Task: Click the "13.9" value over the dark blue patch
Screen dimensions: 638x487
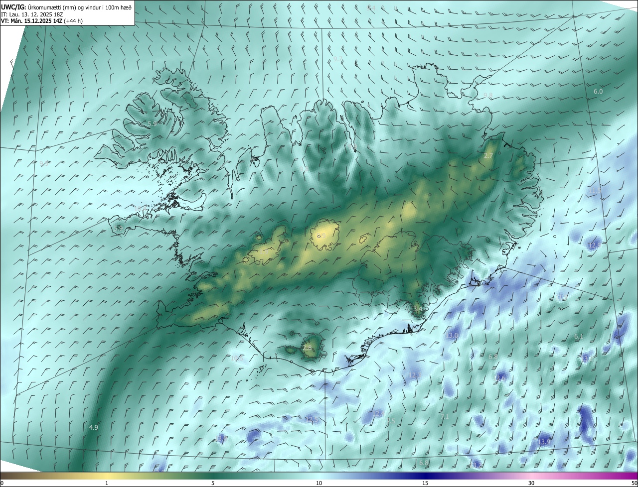Action: click(544, 442)
